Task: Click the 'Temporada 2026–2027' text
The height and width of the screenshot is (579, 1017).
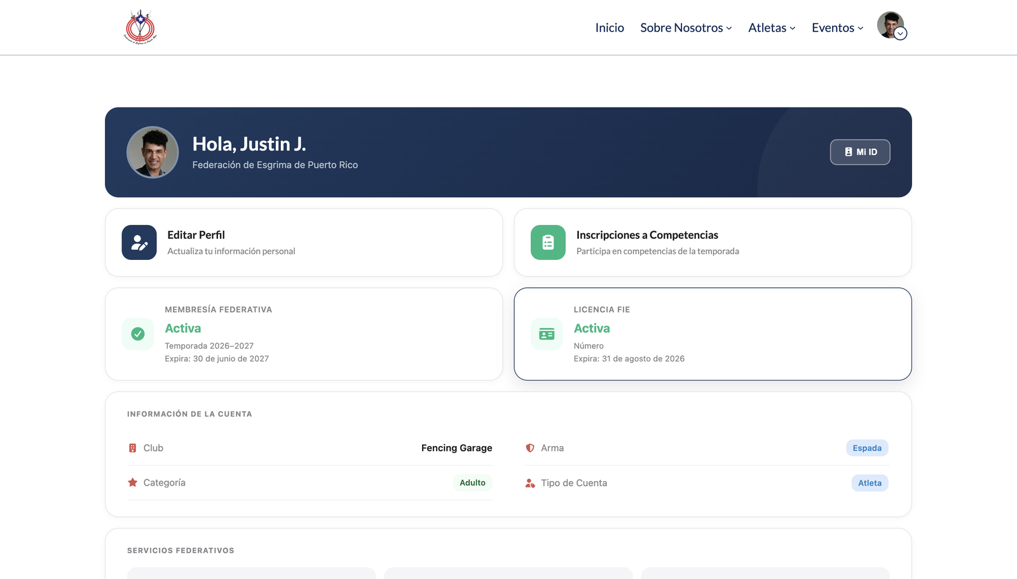Action: click(209, 346)
